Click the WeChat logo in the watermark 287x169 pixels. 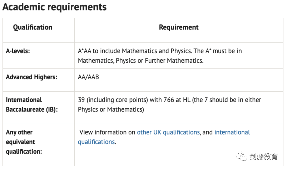click(x=243, y=157)
